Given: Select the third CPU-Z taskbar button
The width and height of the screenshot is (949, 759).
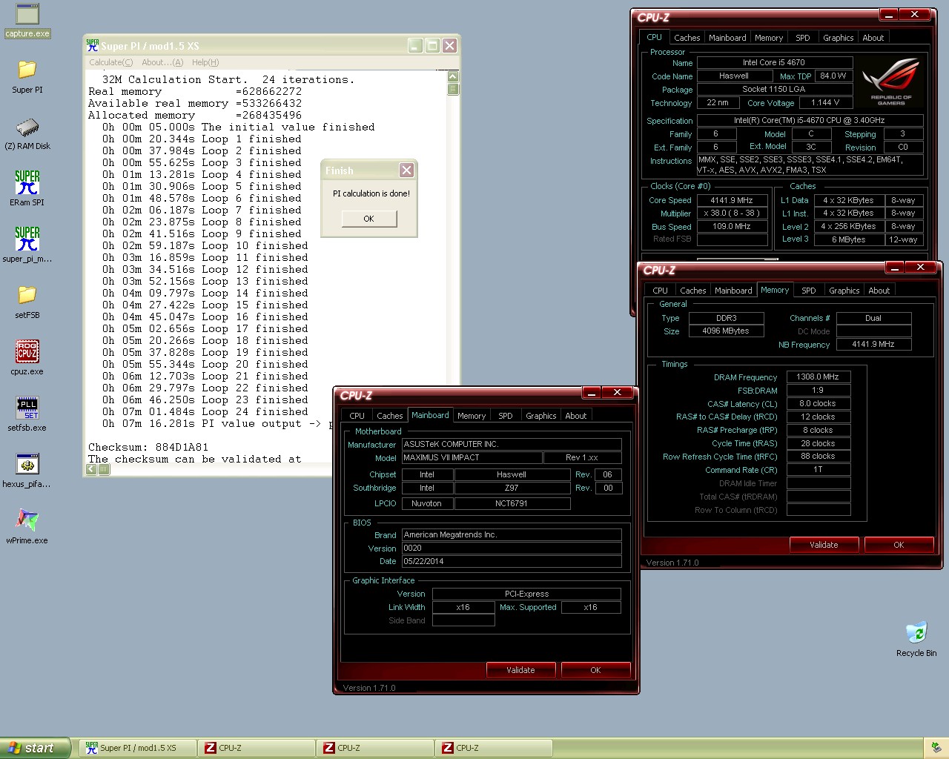Looking at the screenshot, I should coord(493,748).
